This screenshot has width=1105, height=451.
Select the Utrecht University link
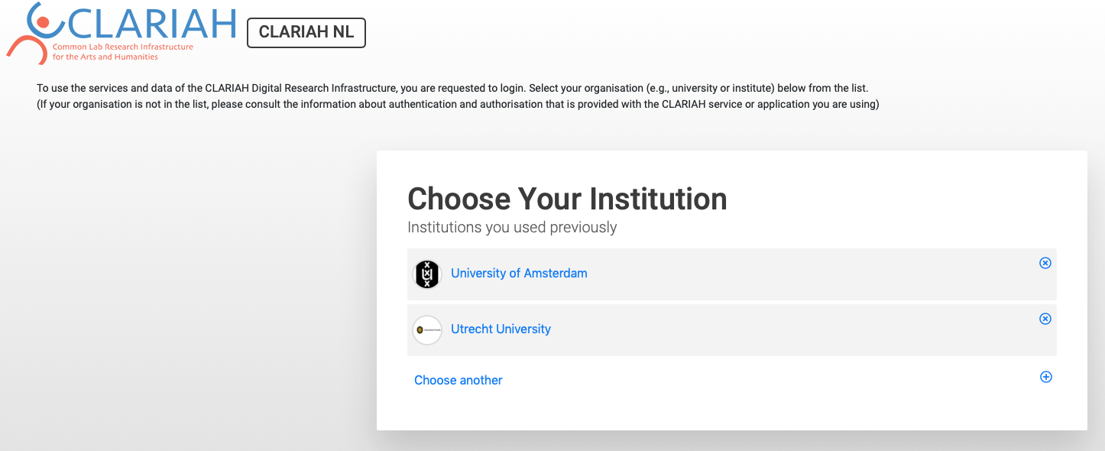[x=501, y=329]
